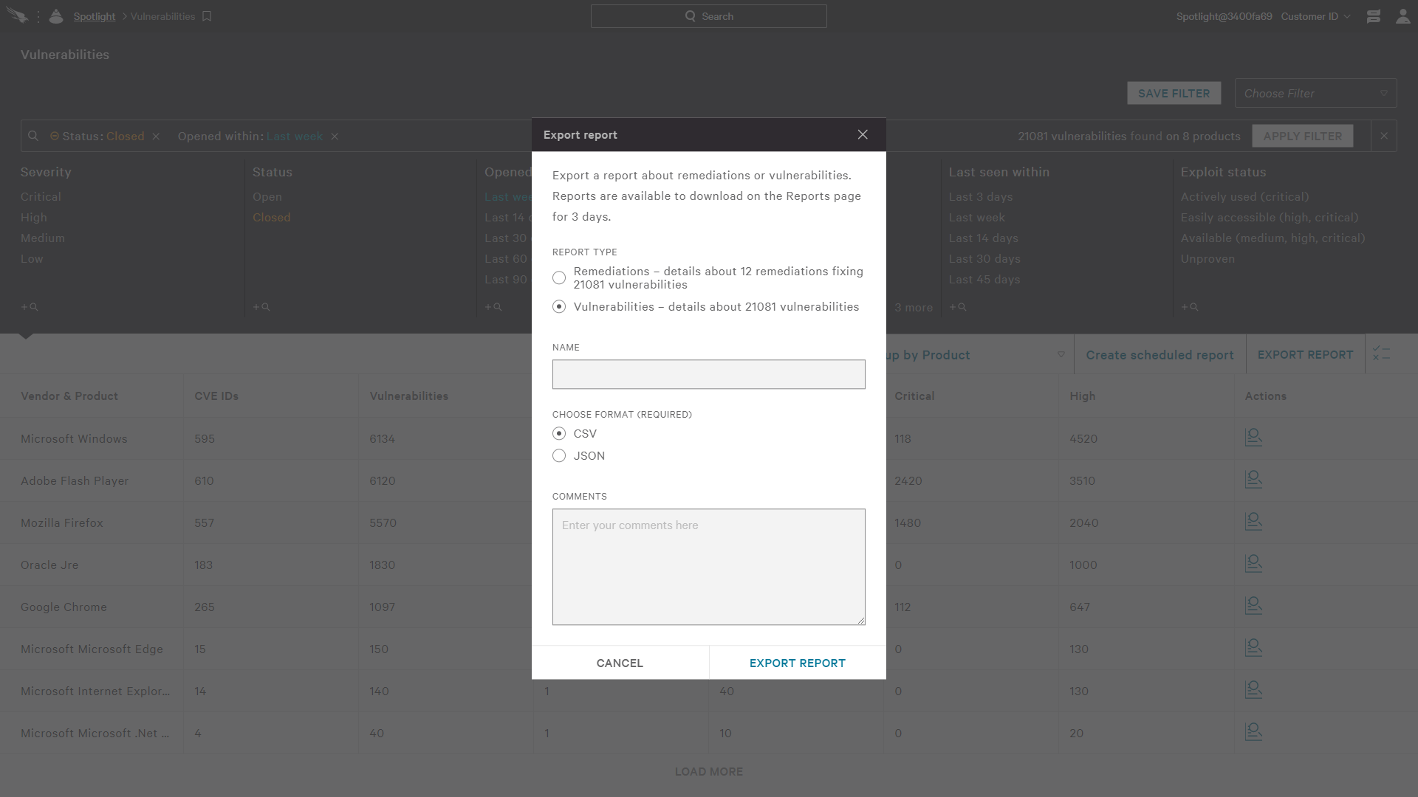
Task: Add search under Severity column
Action: [x=30, y=307]
